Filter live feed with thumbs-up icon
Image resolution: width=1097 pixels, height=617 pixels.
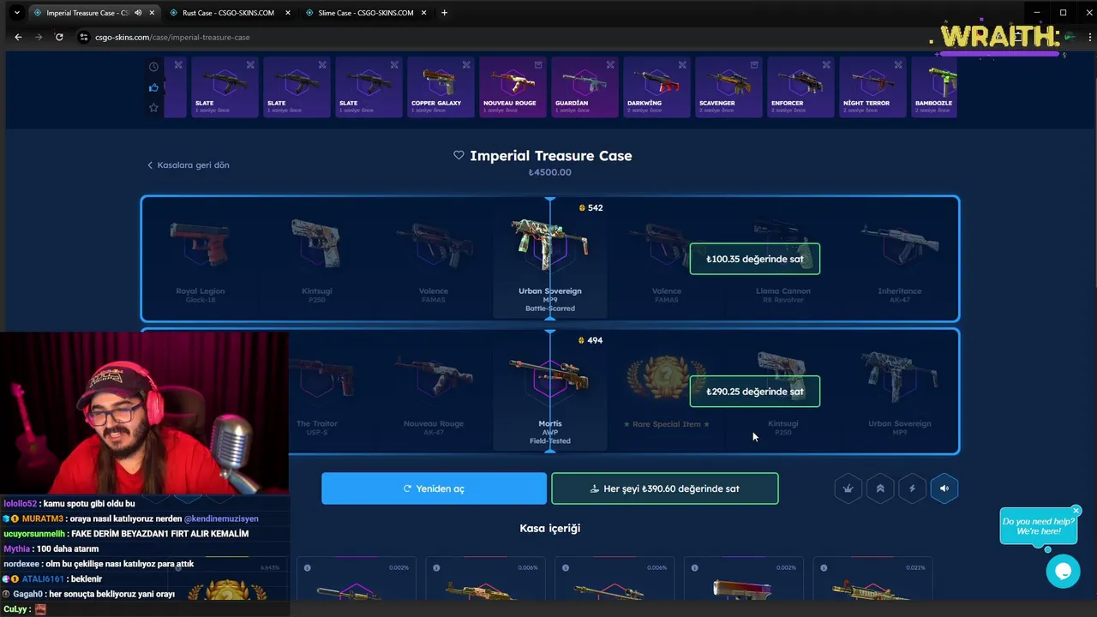coord(153,87)
